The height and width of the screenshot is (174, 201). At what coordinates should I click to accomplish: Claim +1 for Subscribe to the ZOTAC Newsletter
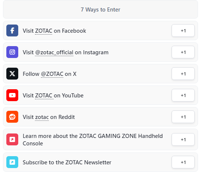click(x=183, y=162)
